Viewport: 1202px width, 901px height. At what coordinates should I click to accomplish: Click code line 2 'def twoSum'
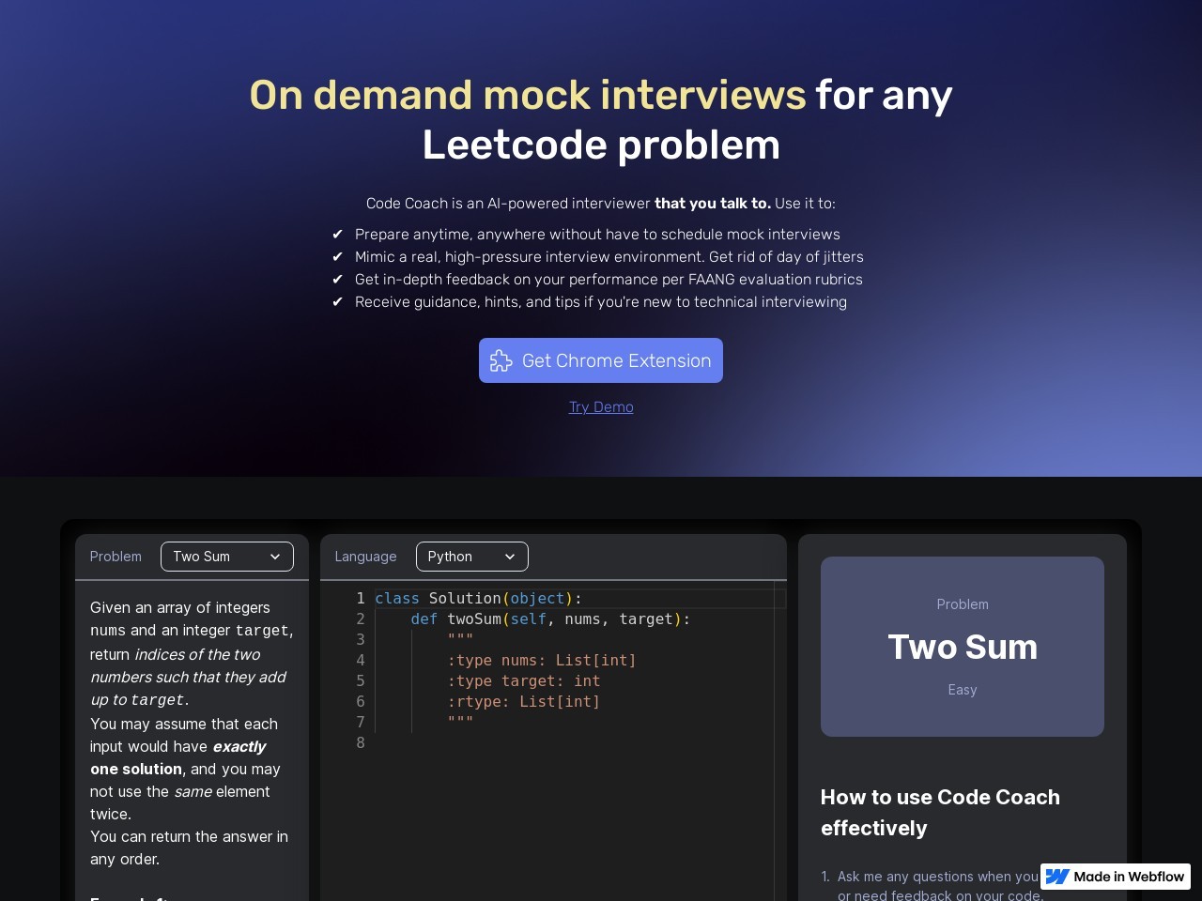coord(550,618)
